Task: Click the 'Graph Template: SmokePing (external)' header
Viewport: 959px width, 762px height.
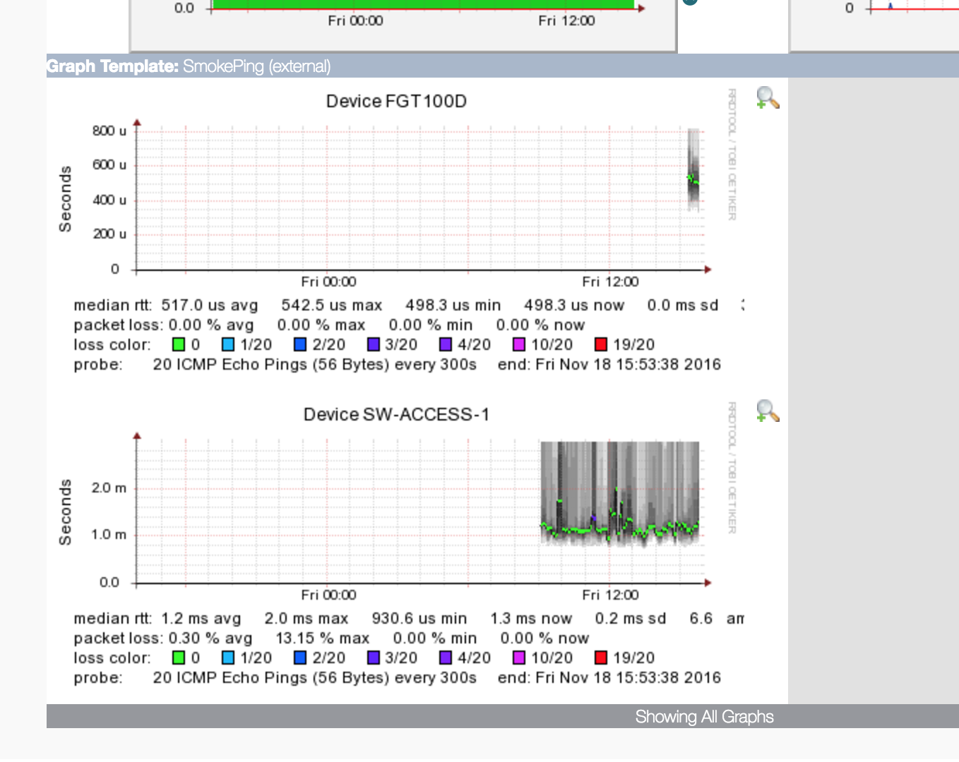Action: pyautogui.click(x=189, y=66)
